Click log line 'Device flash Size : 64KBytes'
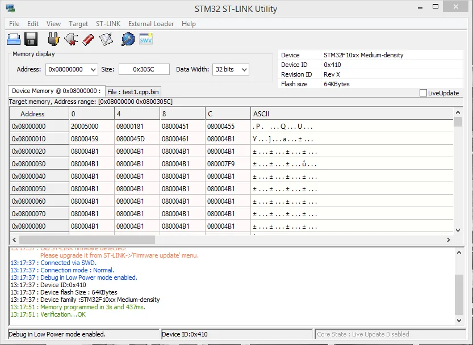 click(79, 292)
